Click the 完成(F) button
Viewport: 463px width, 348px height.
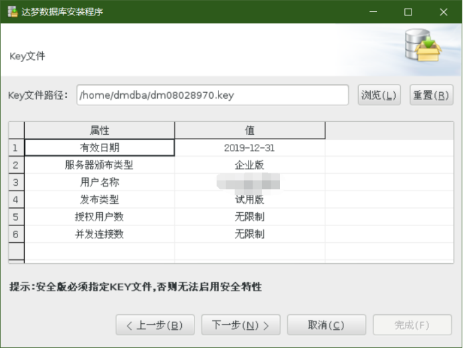coord(412,325)
